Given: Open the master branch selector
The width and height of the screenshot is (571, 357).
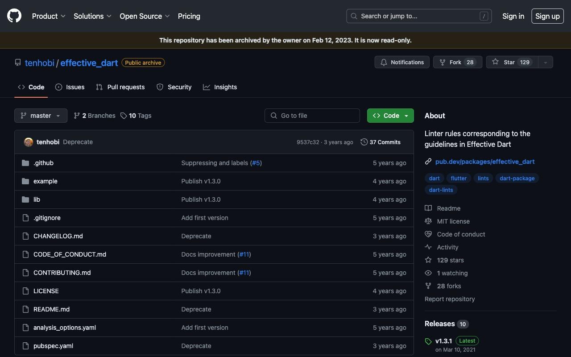Looking at the screenshot, I should (41, 116).
